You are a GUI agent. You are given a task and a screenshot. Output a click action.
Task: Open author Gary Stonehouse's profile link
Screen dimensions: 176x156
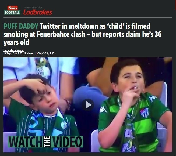pos(13,50)
